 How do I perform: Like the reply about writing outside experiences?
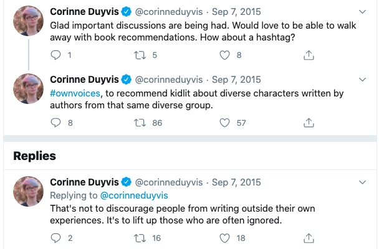225,238
